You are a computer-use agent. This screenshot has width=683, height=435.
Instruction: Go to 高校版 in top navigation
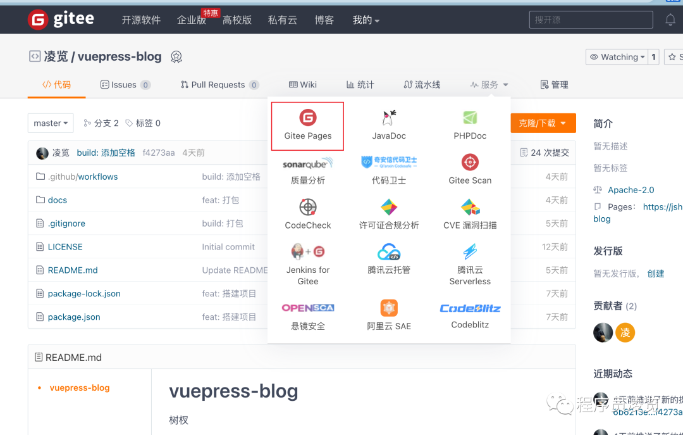(x=237, y=20)
